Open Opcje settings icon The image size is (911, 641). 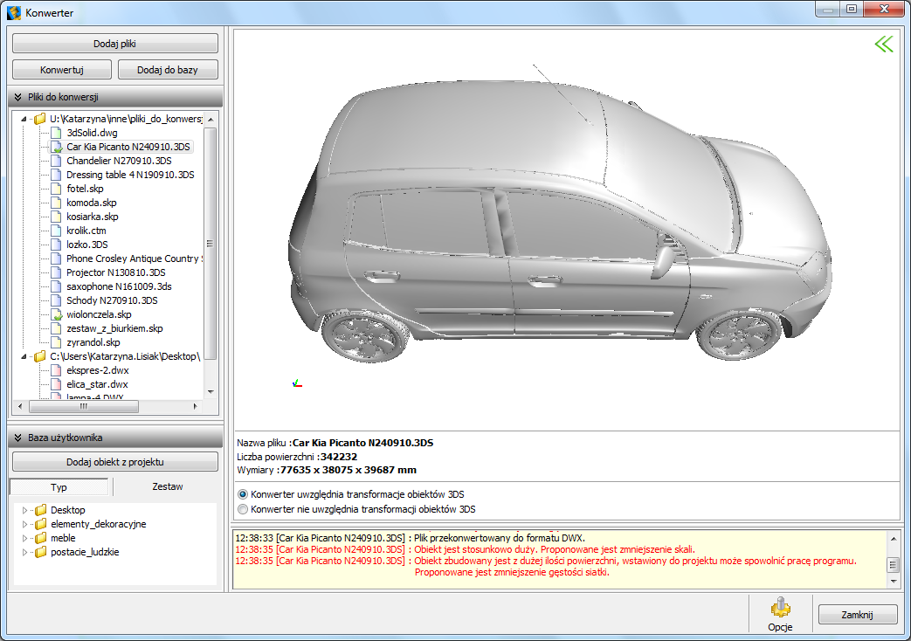(780, 607)
